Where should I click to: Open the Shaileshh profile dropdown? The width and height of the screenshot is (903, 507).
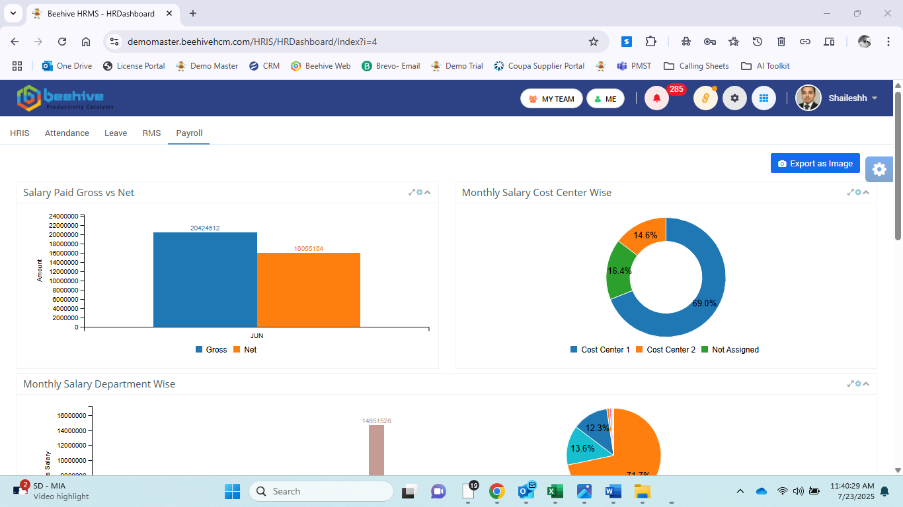849,98
